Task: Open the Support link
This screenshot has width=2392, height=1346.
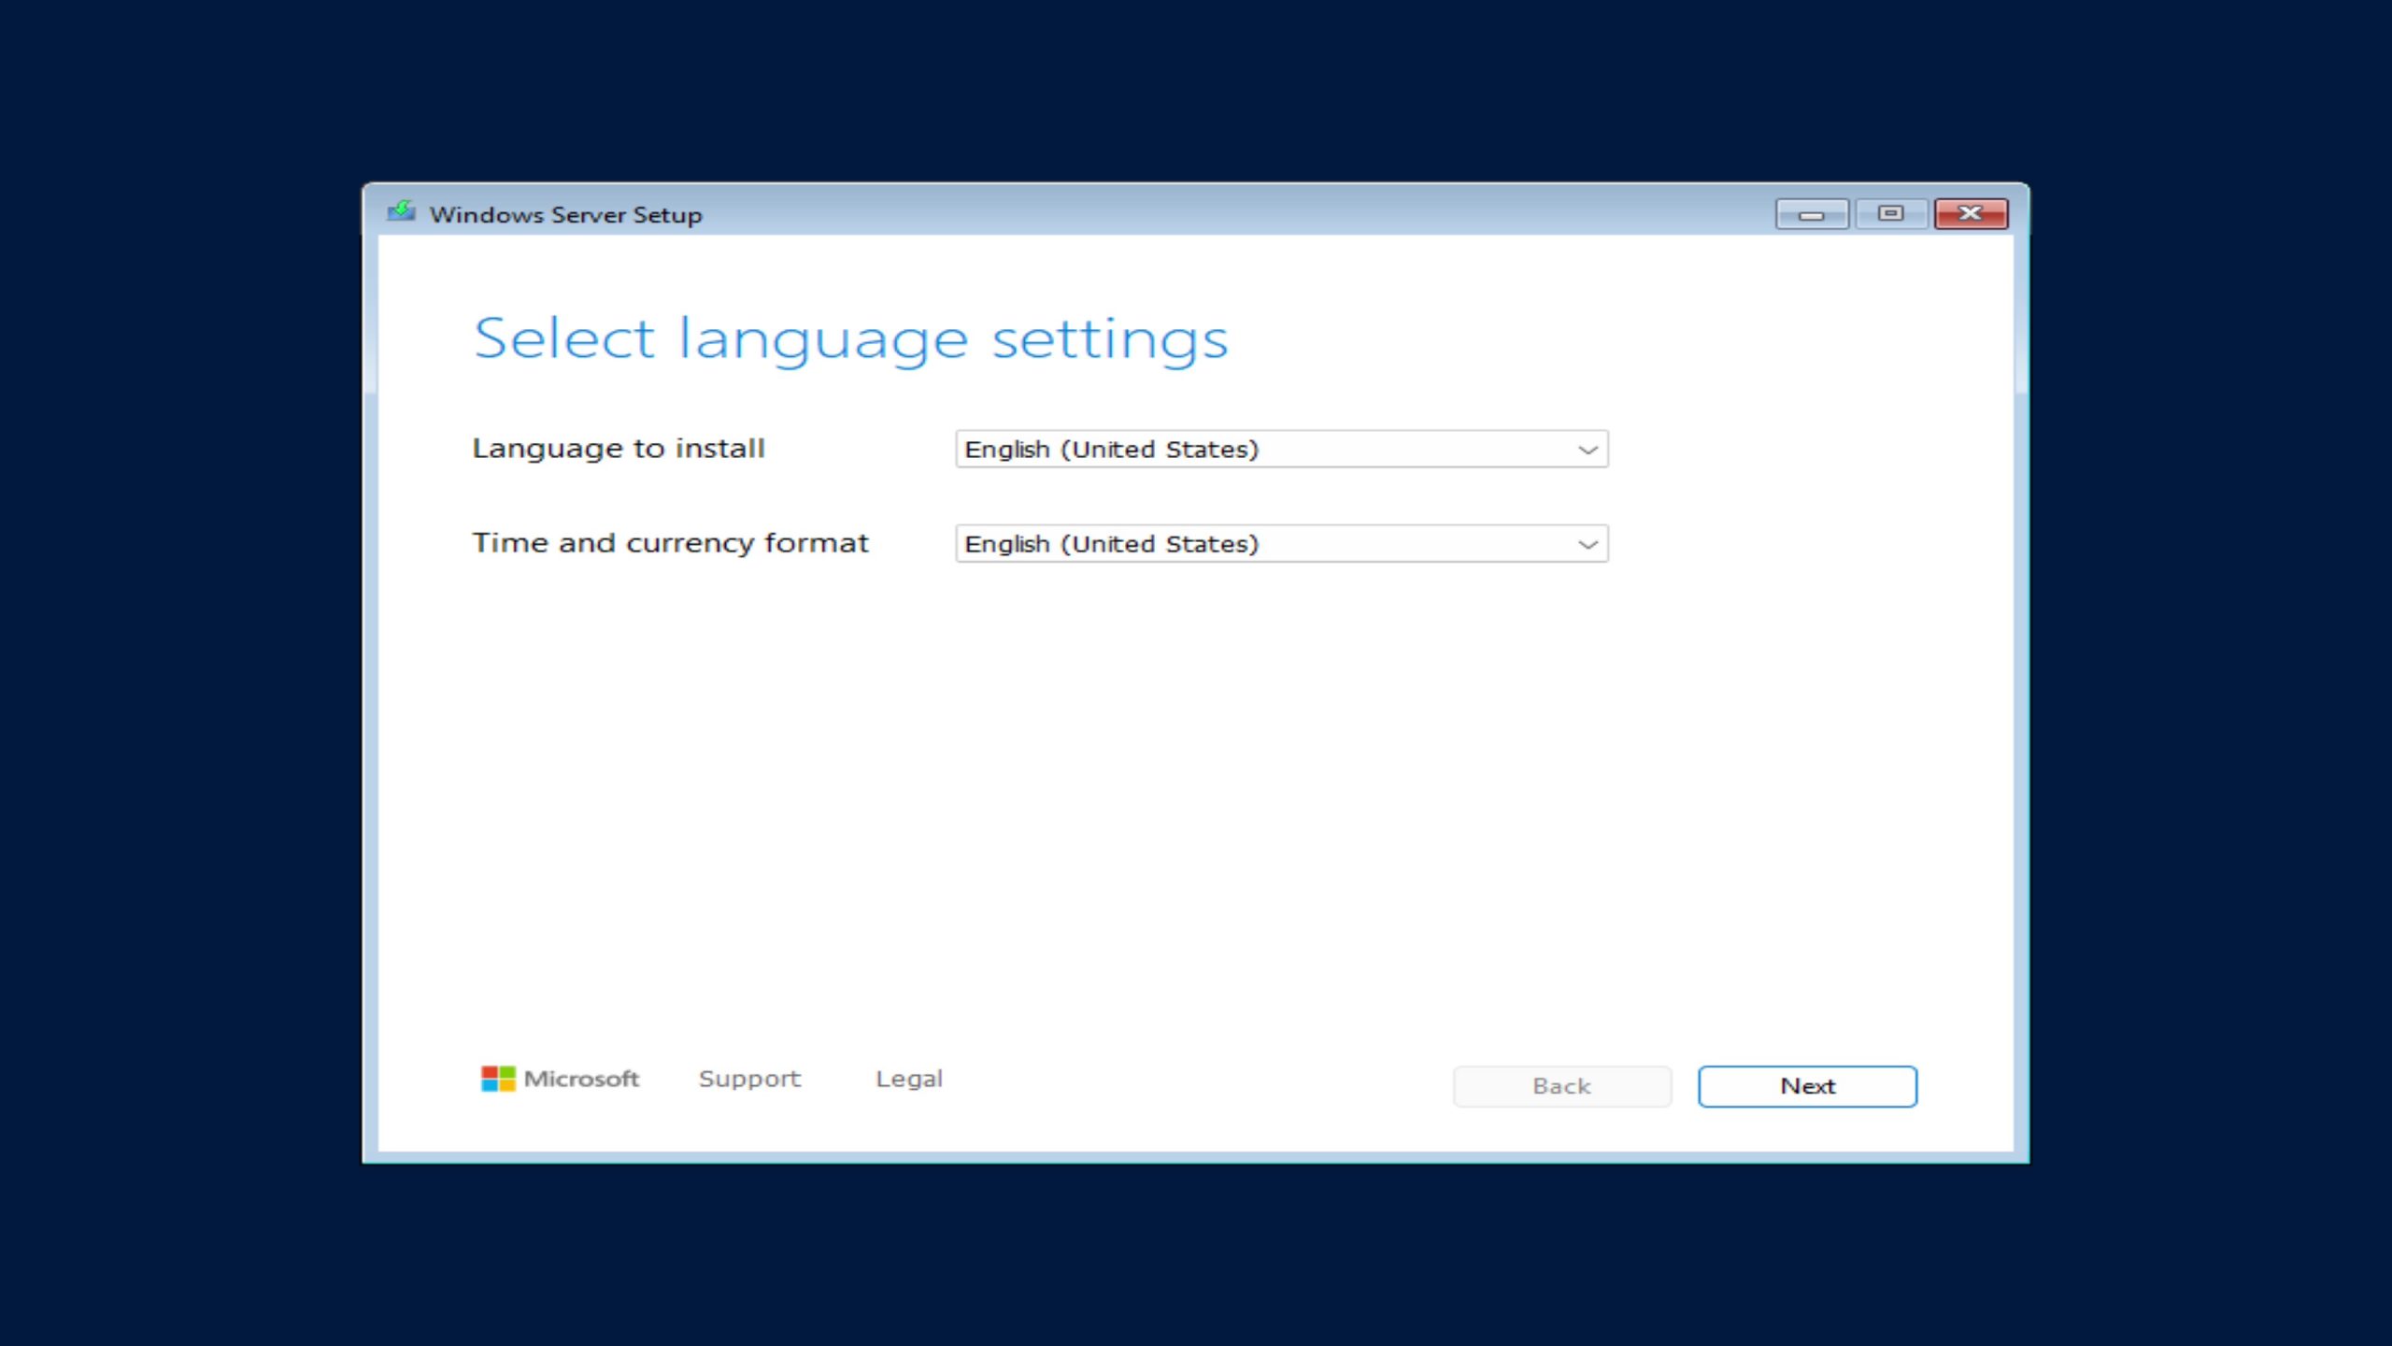Action: tap(748, 1078)
